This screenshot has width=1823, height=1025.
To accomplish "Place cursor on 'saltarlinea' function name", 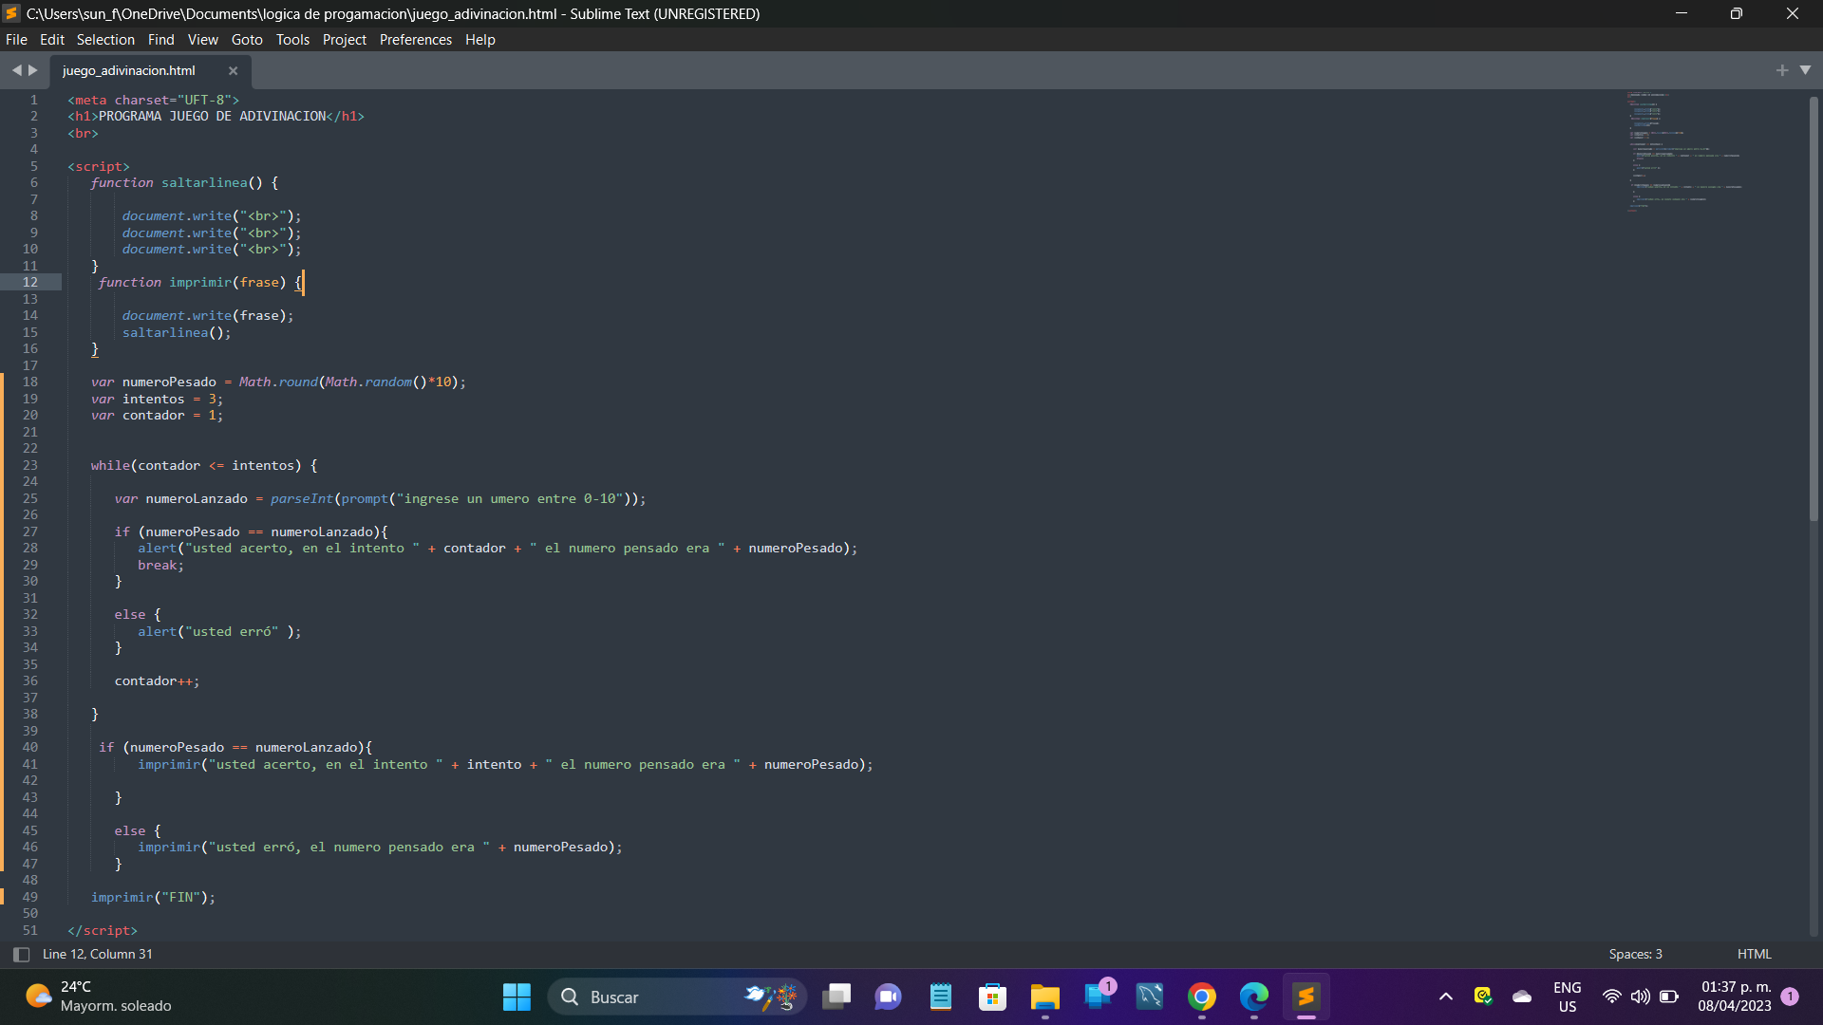I will [204, 182].
